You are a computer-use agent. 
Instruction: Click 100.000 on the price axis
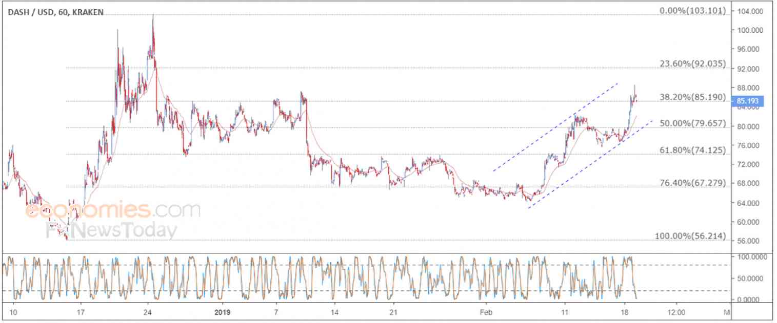pyautogui.click(x=750, y=30)
